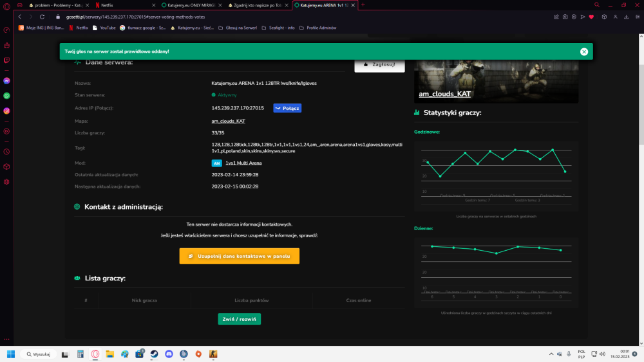The height and width of the screenshot is (362, 644).
Task: Switch to Katujemy.eu ONLY MIRAGE tab
Action: coord(191,5)
